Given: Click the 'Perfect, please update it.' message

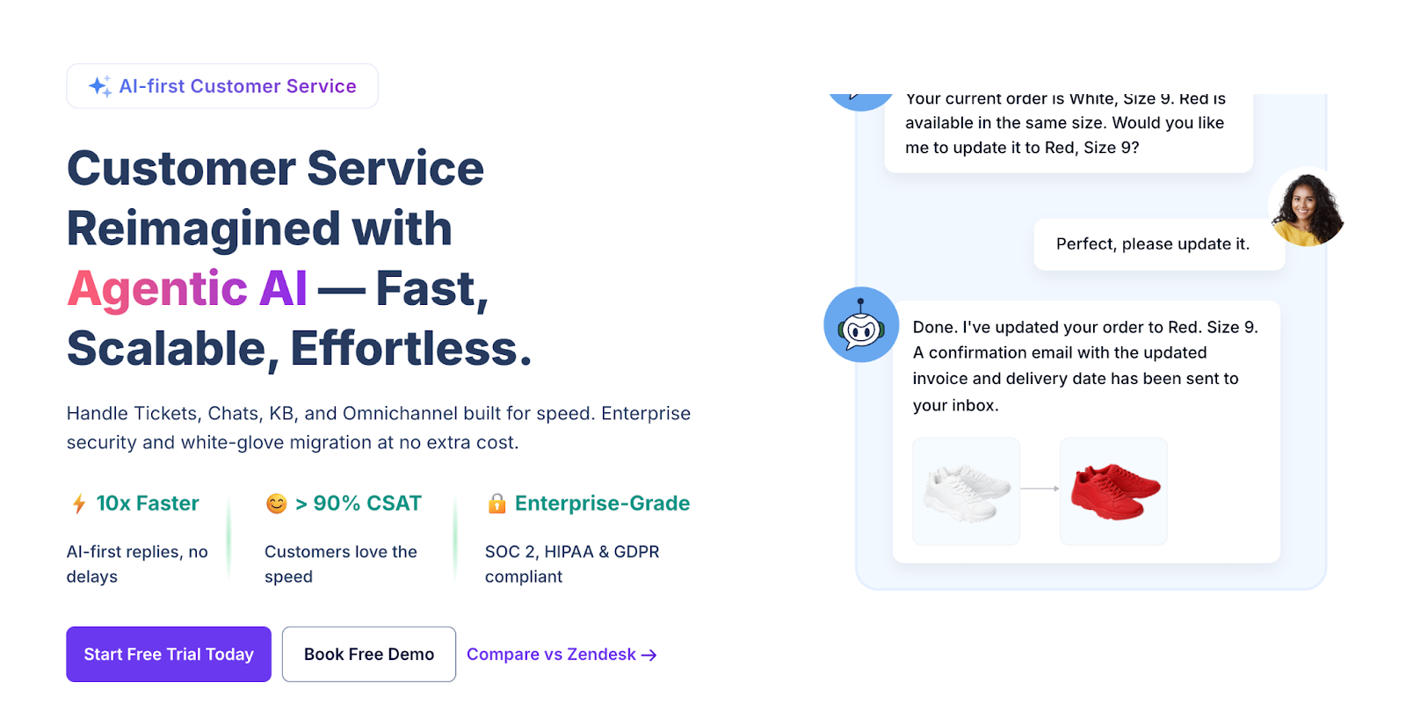Looking at the screenshot, I should coord(1152,244).
